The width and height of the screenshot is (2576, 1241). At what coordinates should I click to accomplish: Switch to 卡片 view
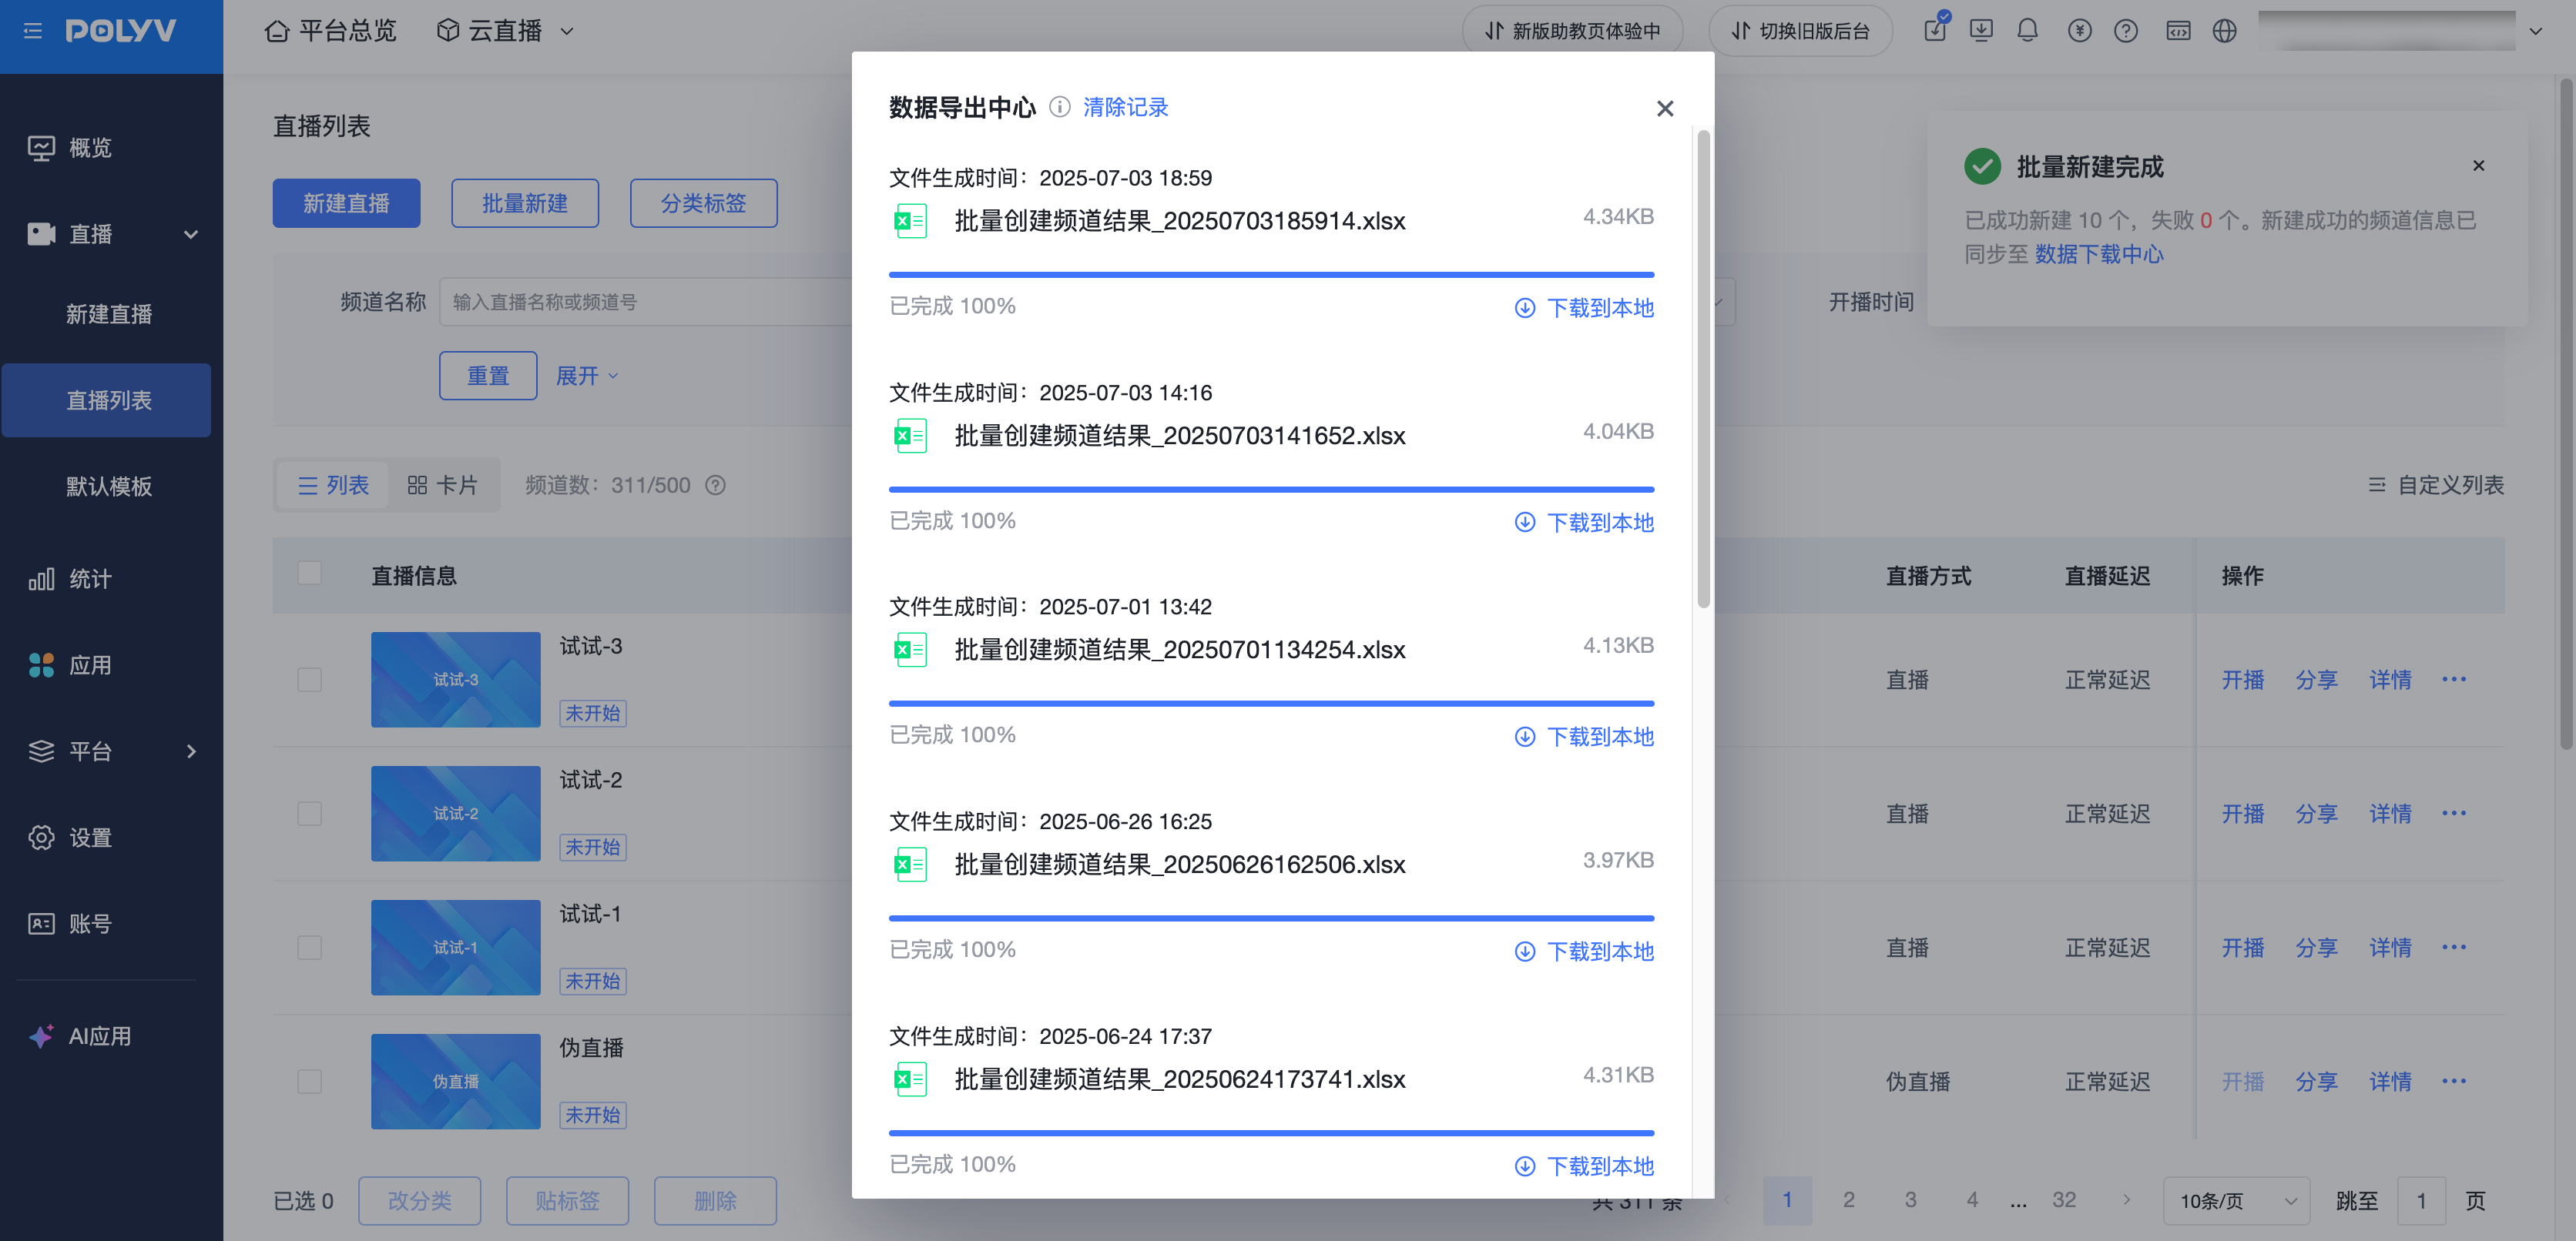click(443, 486)
